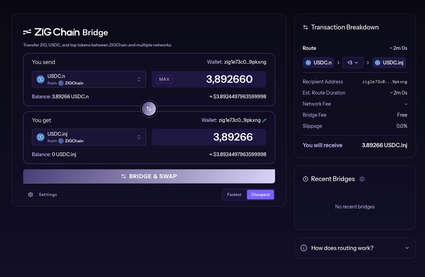Screen dimensions: 425x277
Task: Click the USDC.n coin icon in send selector
Action: 41,79
